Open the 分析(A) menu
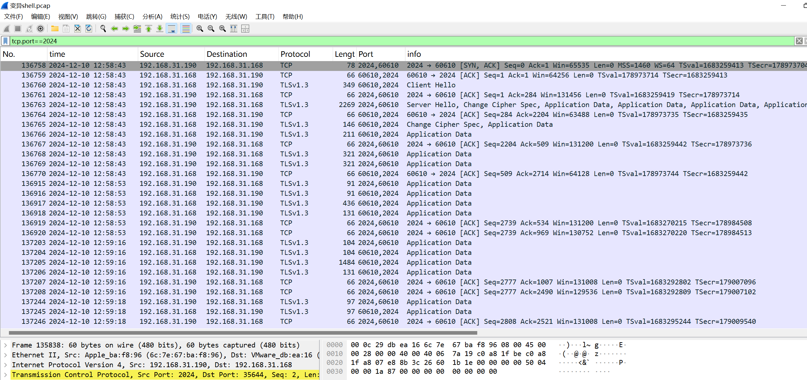The image size is (807, 380). 153,17
